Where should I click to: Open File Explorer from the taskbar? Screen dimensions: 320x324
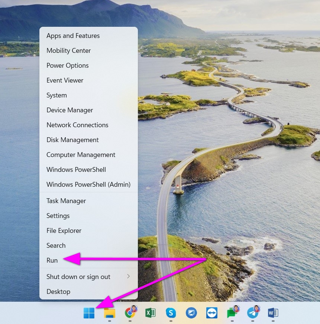(109, 313)
